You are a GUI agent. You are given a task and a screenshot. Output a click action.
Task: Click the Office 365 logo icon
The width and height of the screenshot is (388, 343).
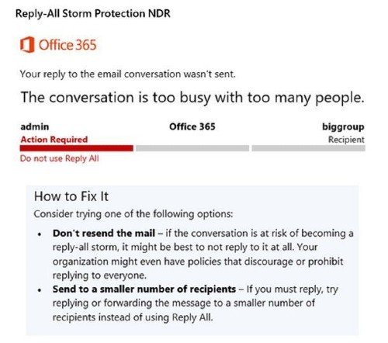pos(27,44)
